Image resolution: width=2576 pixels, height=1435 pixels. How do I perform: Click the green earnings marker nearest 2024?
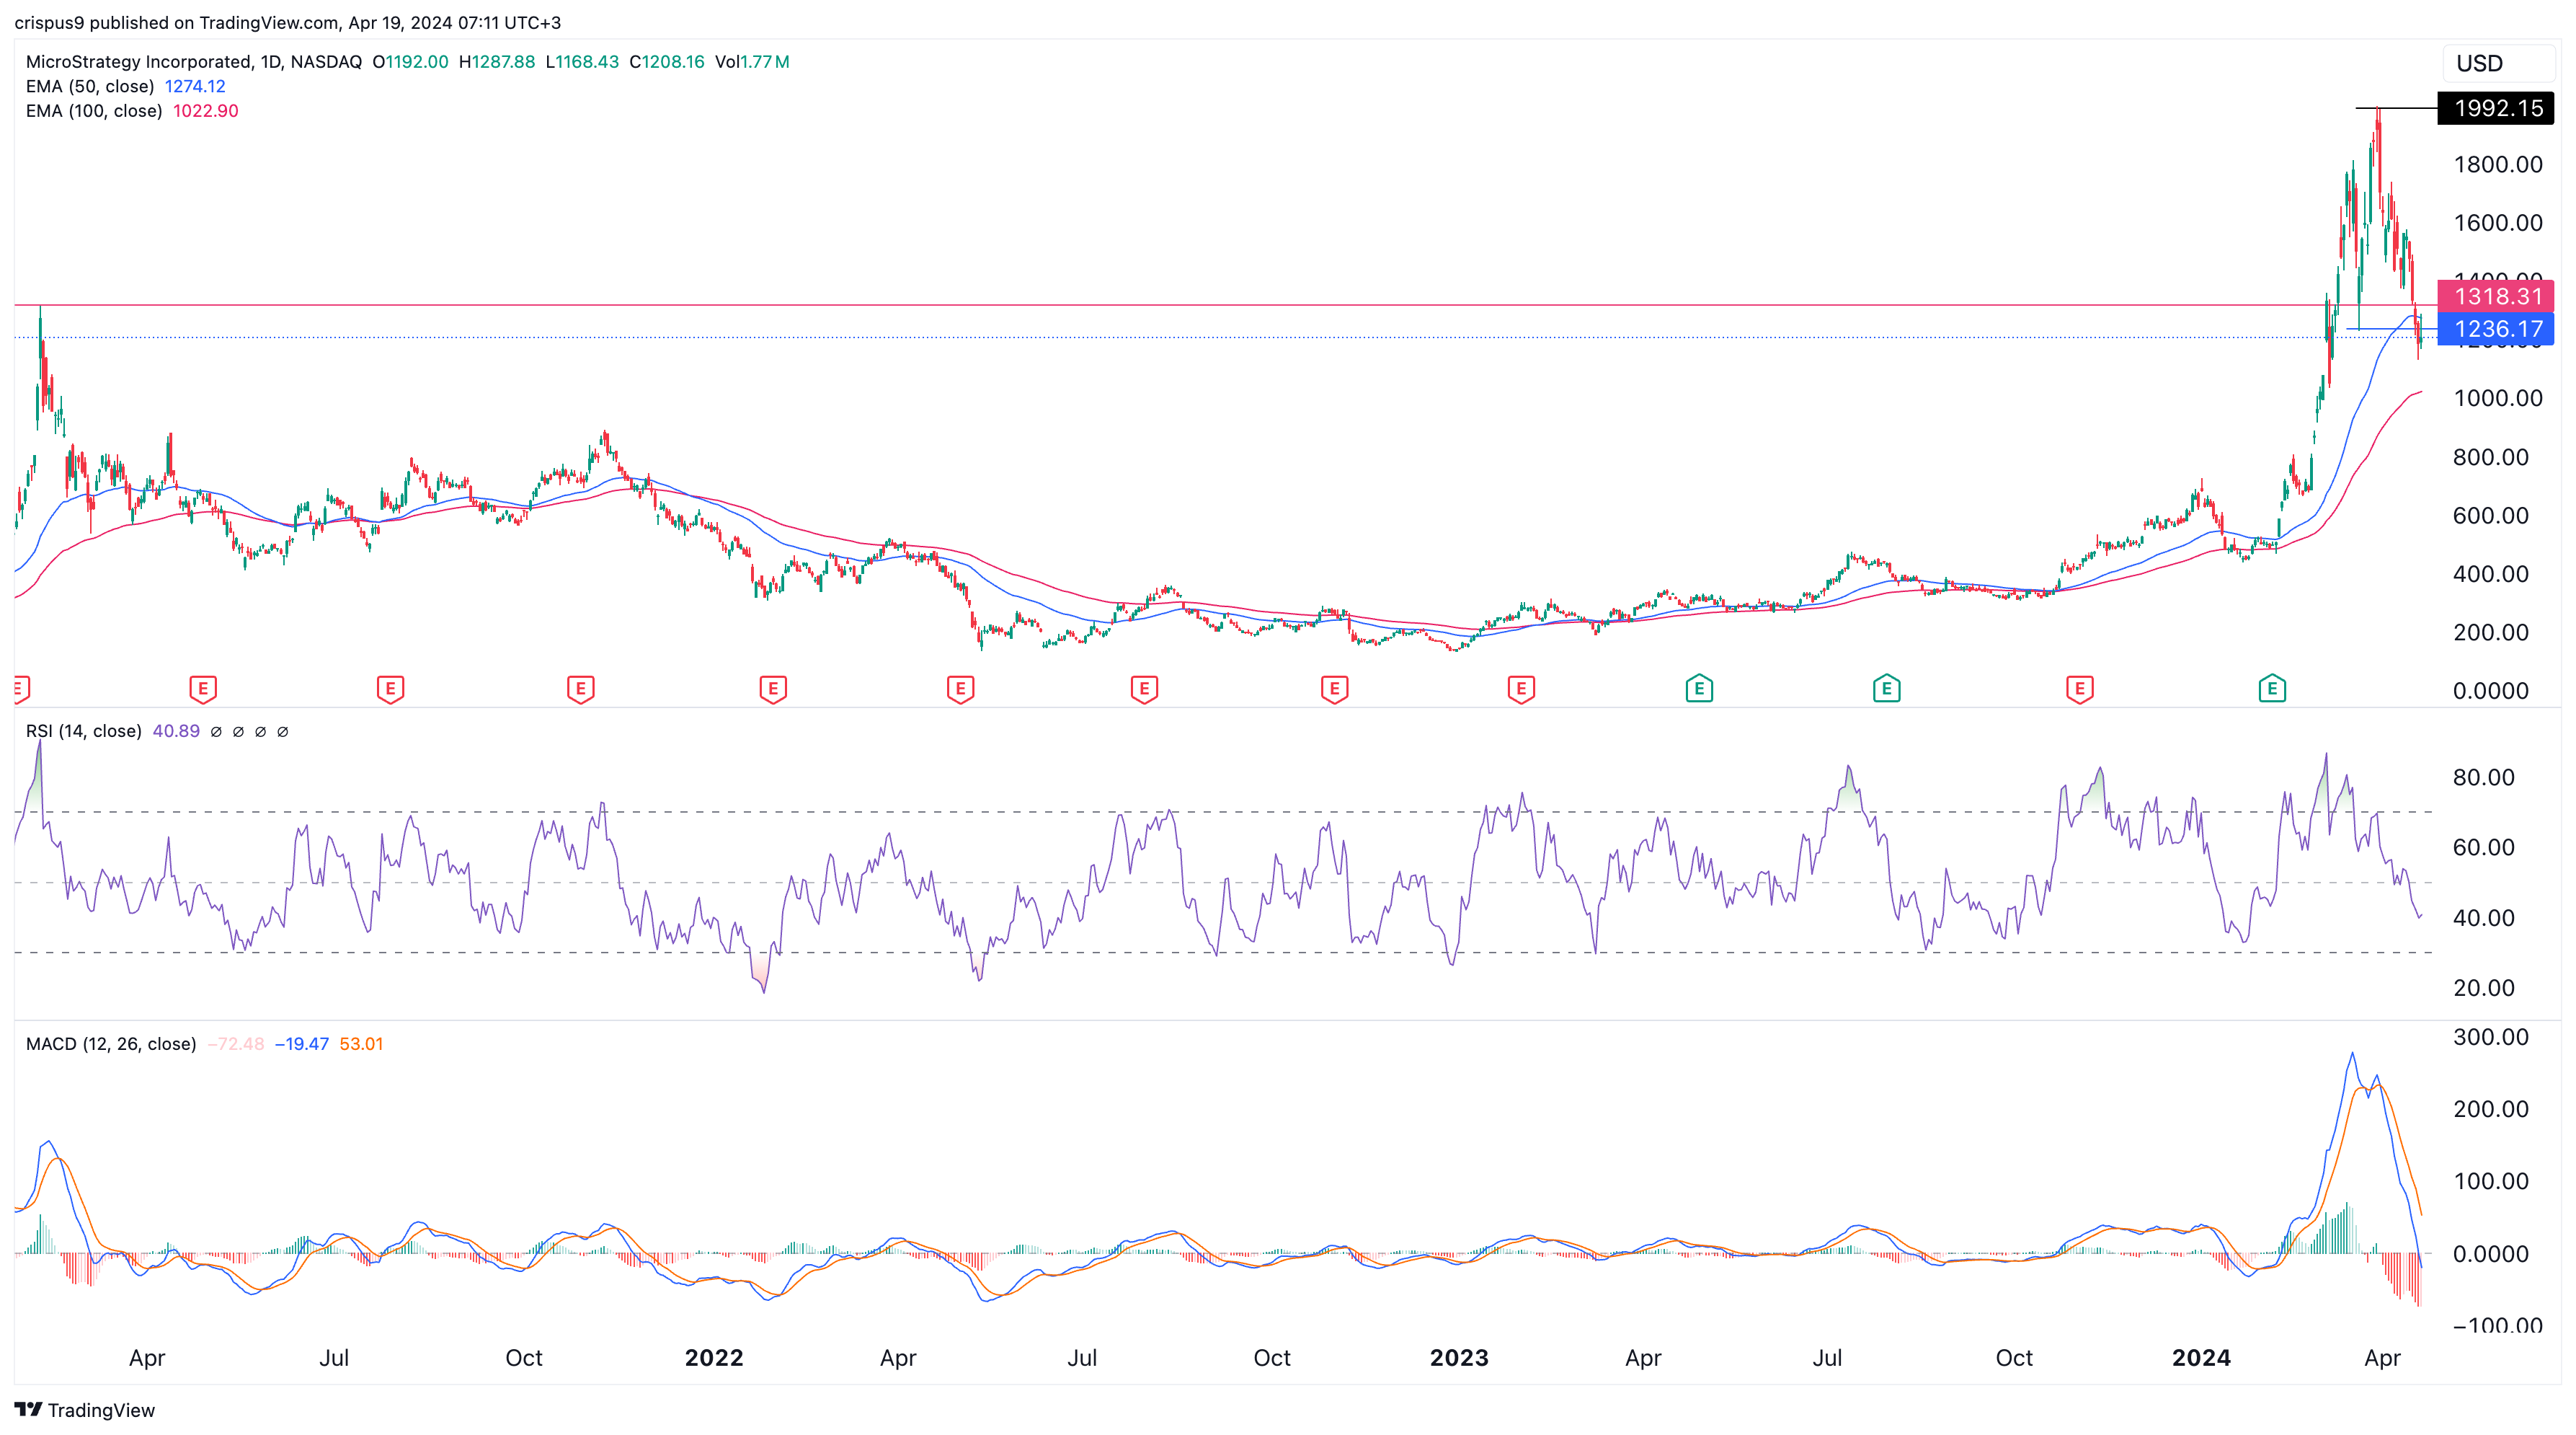pos(2271,689)
